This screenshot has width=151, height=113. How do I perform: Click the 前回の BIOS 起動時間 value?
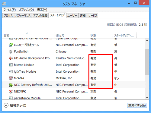(143, 25)
